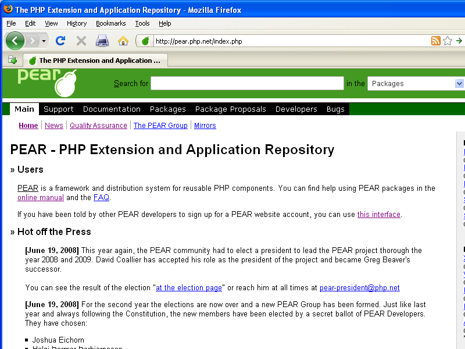The height and width of the screenshot is (349, 465).
Task: Click the Joshua Eichorn list item
Action: click(58, 340)
